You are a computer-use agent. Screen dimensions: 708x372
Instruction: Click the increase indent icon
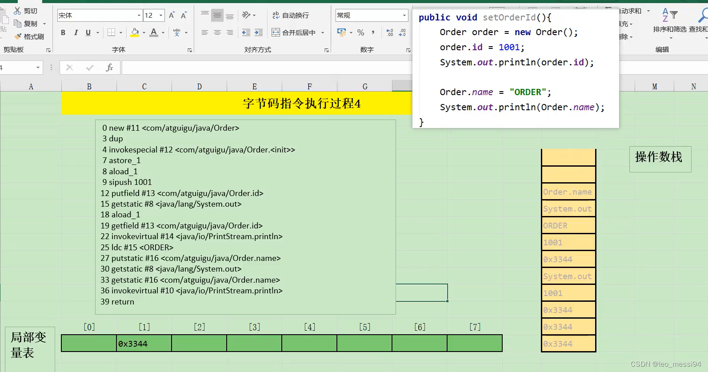[259, 32]
